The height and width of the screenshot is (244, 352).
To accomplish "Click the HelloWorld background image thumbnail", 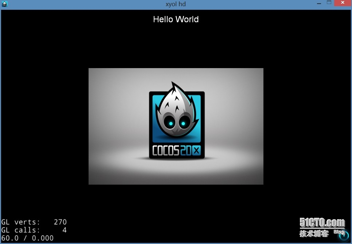I will (x=176, y=126).
